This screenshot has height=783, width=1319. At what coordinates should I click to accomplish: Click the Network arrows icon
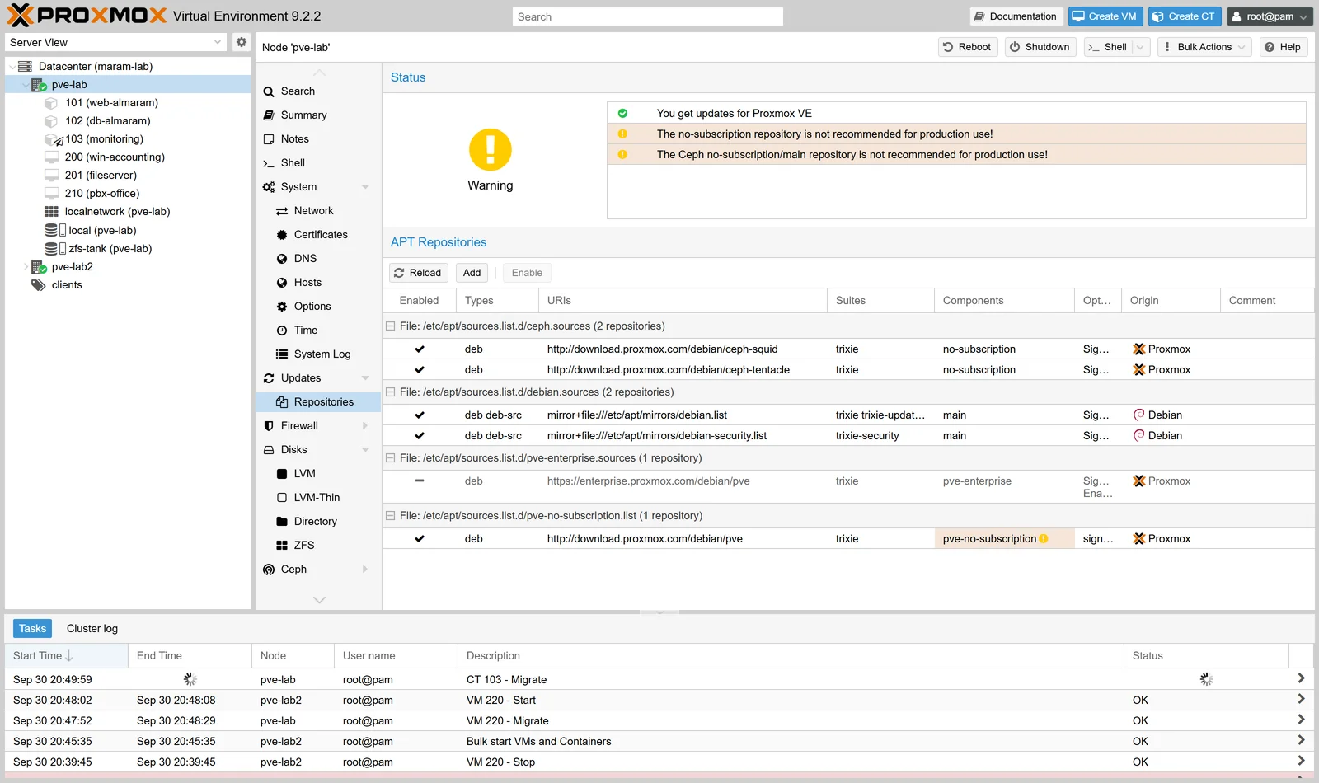pyautogui.click(x=282, y=211)
